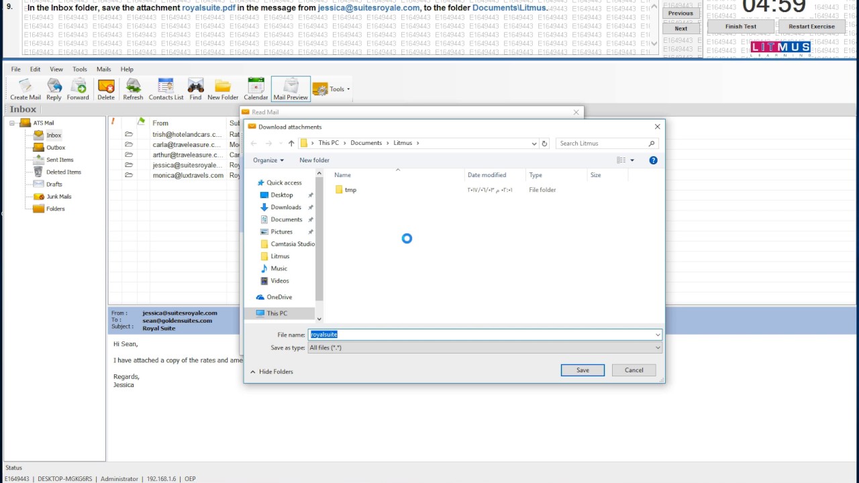Select Music in the navigation pane

[279, 268]
